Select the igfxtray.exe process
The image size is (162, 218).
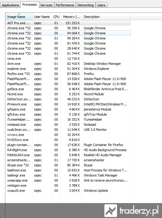[68, 114]
